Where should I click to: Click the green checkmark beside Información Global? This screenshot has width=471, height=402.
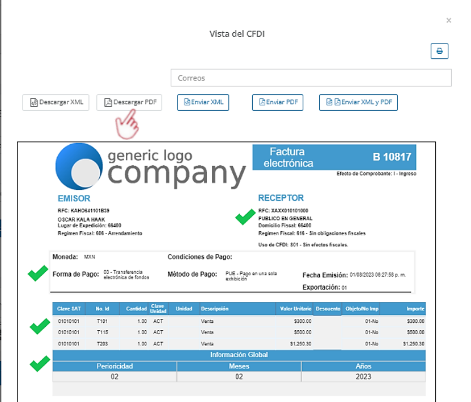[39, 364]
